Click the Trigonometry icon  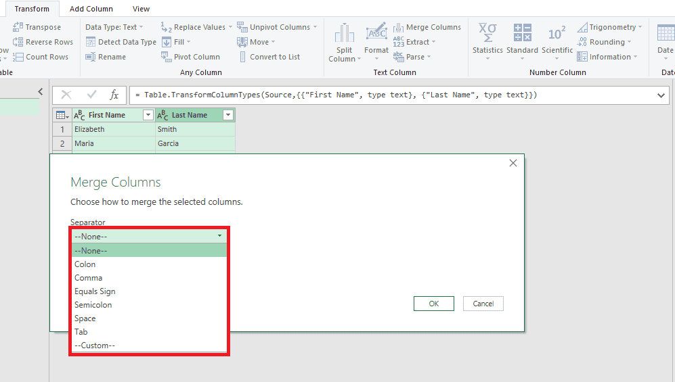point(582,27)
